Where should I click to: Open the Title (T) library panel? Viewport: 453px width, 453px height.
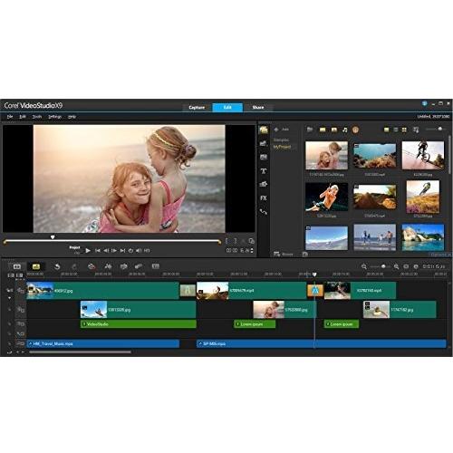tap(264, 171)
